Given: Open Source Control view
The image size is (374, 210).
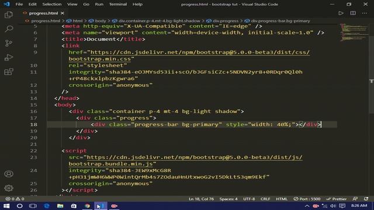Looking at the screenshot, I should point(9,43).
